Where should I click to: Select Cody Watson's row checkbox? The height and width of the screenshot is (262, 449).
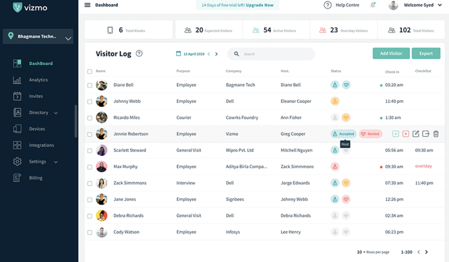coord(90,232)
